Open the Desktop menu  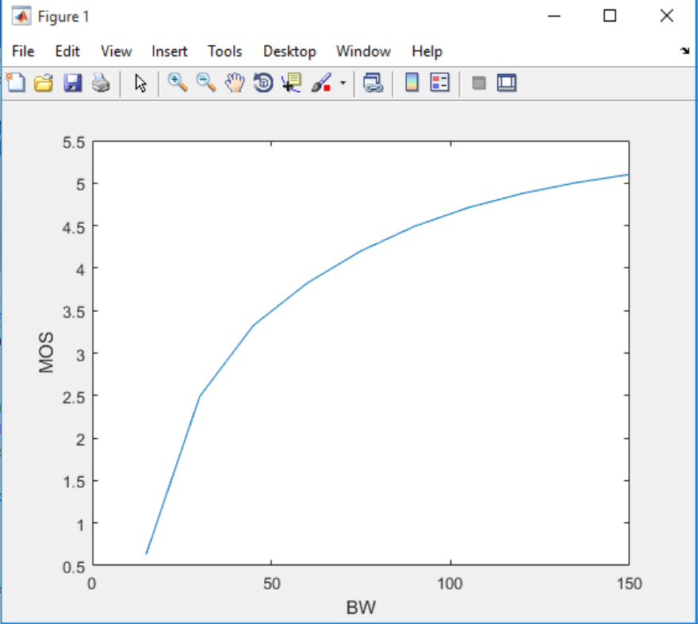(290, 52)
